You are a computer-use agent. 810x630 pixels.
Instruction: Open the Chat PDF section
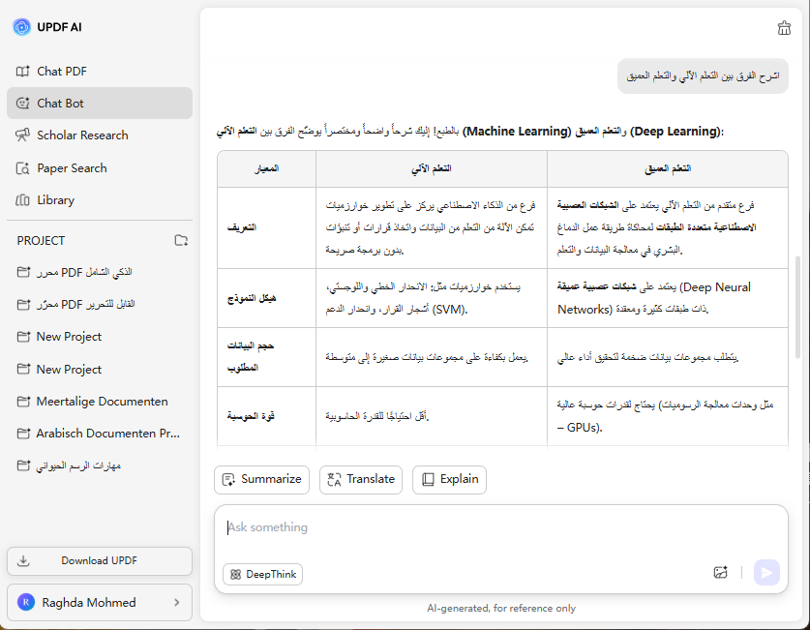click(x=62, y=71)
